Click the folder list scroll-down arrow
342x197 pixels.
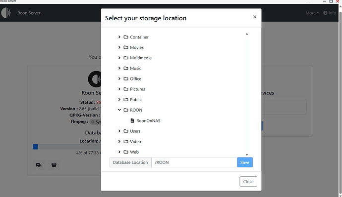coord(247,155)
